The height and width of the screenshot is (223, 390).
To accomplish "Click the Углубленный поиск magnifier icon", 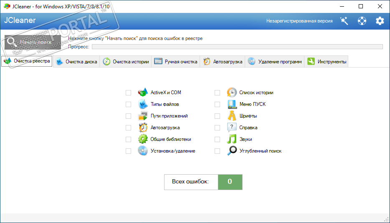I will (x=232, y=151).
